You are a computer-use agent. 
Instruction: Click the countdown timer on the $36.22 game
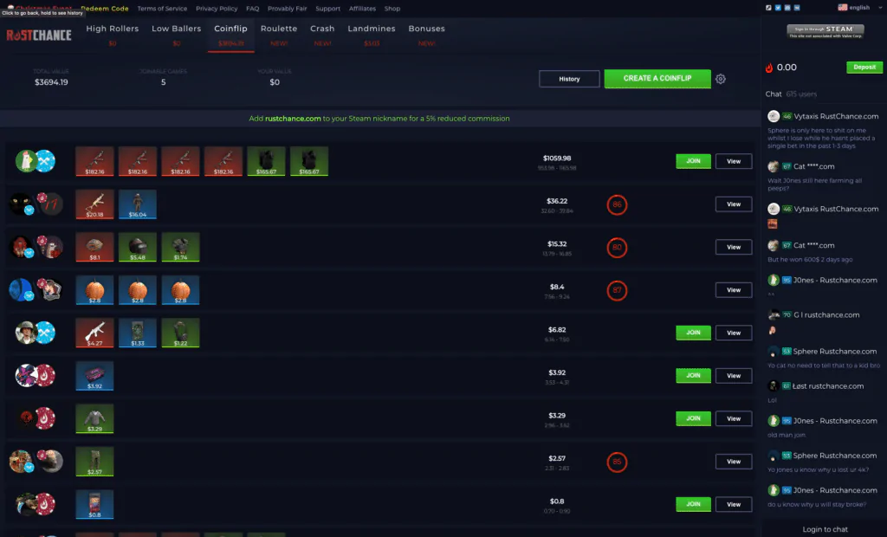[617, 205]
